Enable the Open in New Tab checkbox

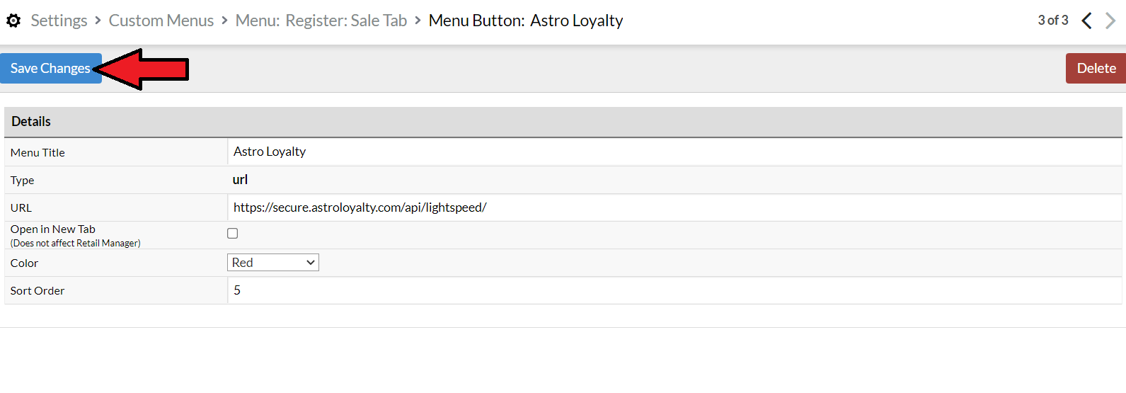(x=232, y=233)
